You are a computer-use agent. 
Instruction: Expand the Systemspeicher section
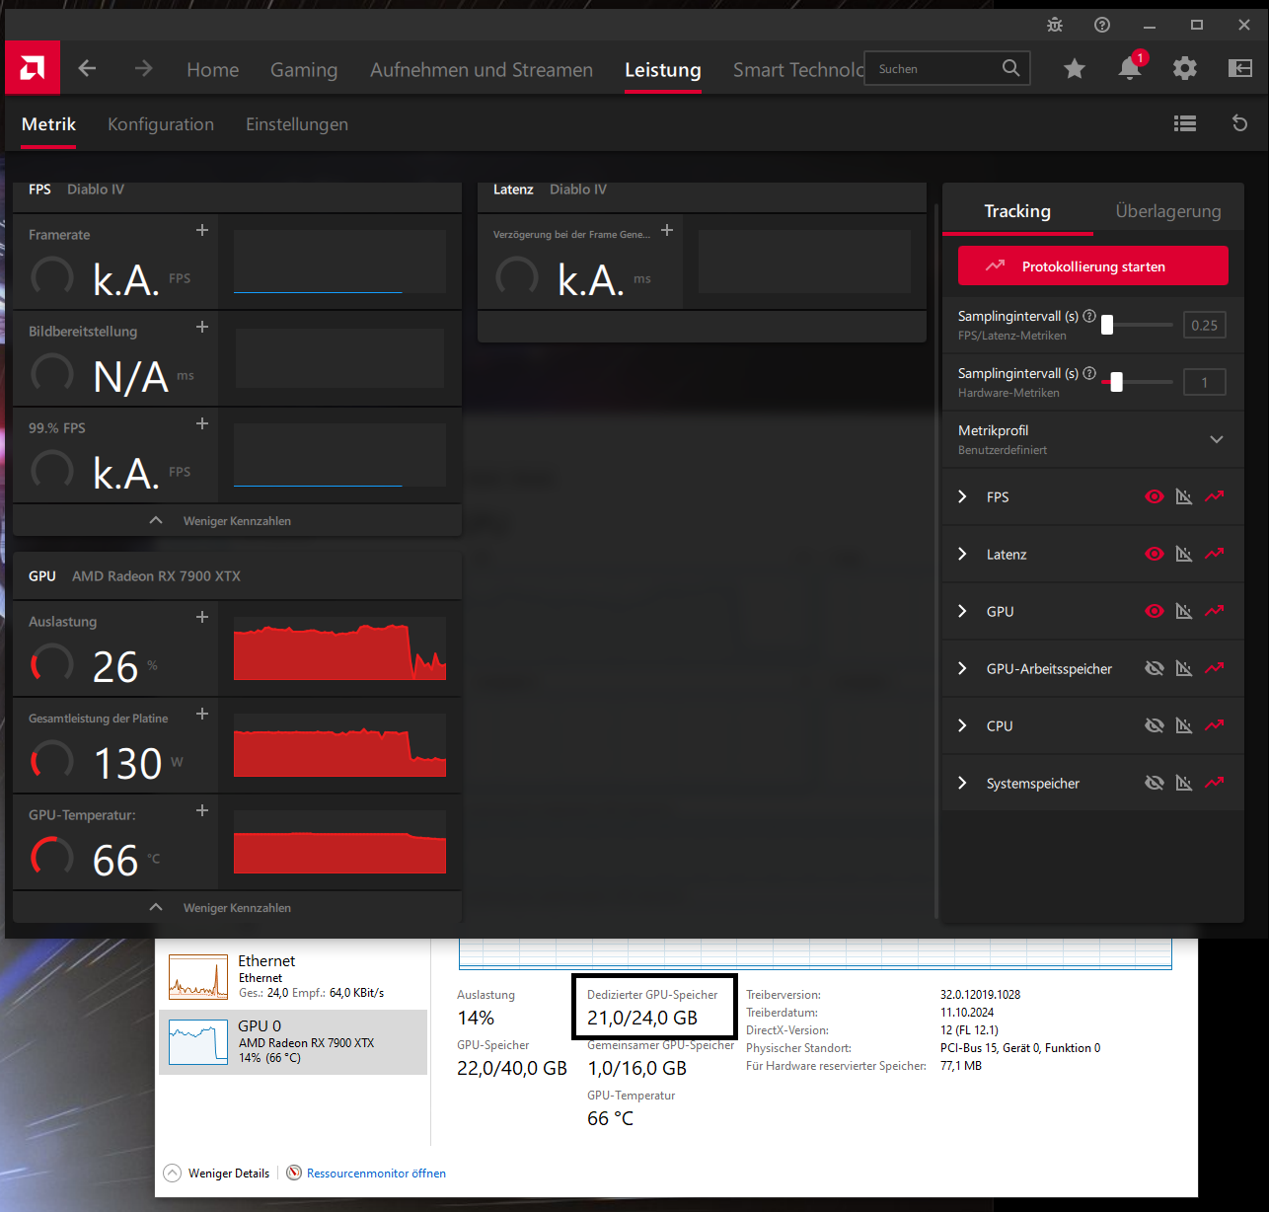[x=962, y=783]
